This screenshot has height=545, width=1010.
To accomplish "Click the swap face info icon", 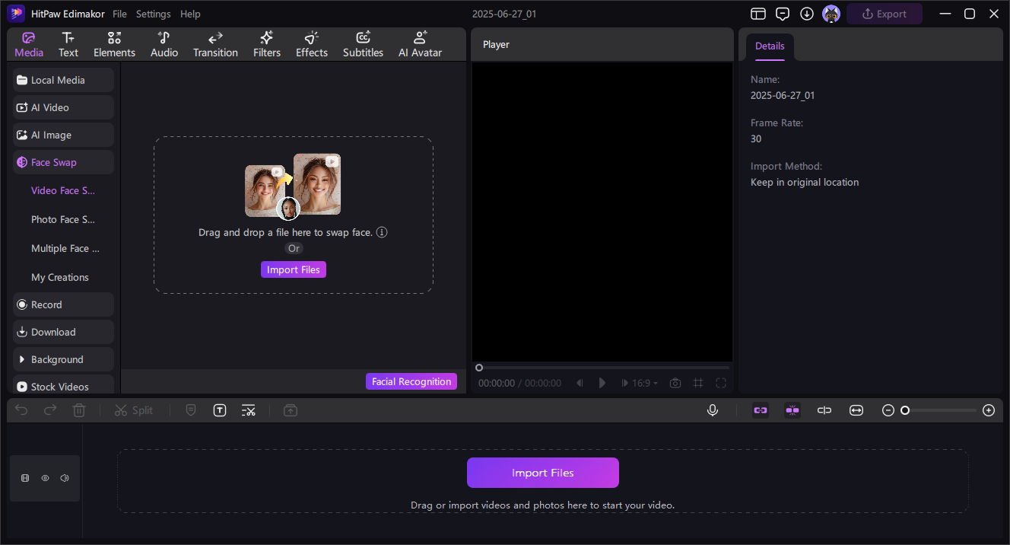I will tap(382, 232).
